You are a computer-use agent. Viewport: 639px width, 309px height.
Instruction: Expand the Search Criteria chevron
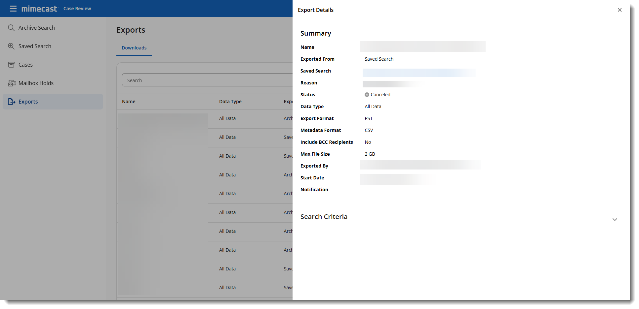point(615,220)
